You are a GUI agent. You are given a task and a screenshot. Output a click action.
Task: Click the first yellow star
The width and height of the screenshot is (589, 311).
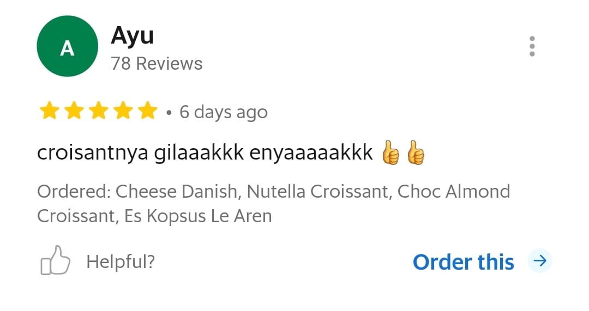49,111
